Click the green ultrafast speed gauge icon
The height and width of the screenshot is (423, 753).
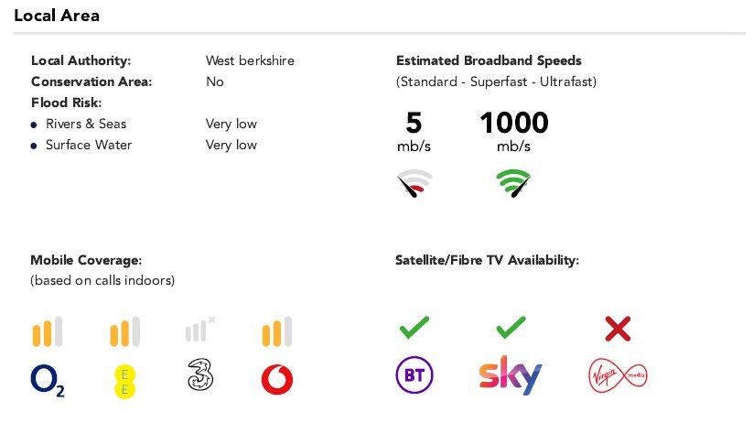point(513,184)
